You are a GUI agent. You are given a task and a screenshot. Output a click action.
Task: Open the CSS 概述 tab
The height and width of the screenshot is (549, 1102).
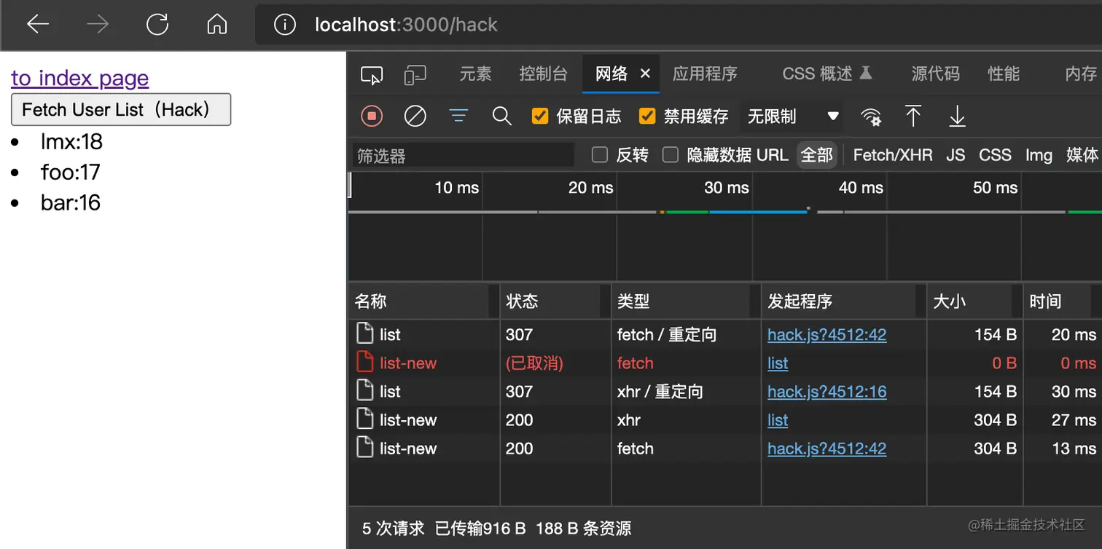click(x=826, y=74)
